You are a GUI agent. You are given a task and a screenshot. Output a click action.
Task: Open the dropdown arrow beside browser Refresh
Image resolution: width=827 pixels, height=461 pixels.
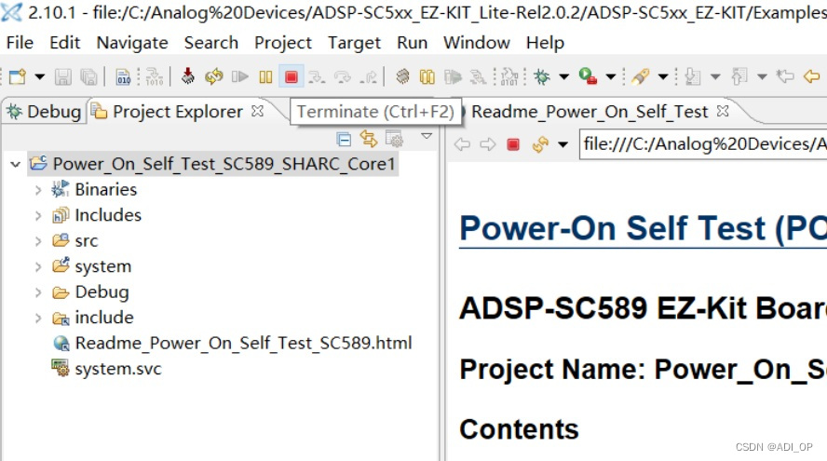563,144
